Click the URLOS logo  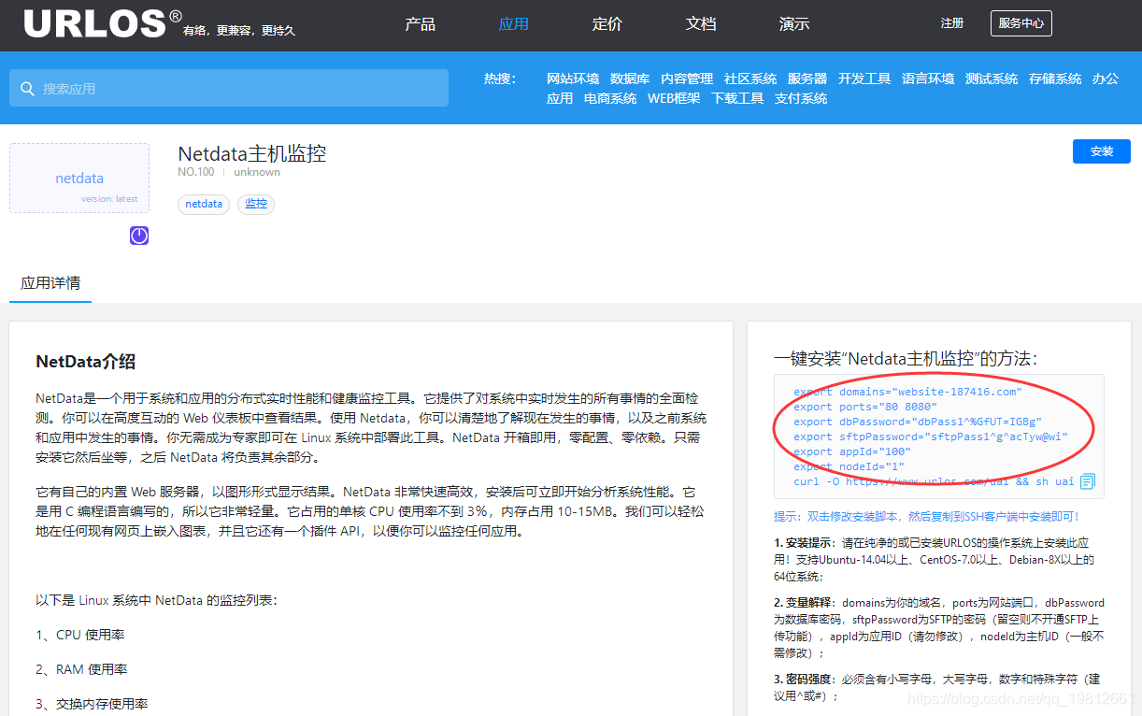click(x=103, y=23)
